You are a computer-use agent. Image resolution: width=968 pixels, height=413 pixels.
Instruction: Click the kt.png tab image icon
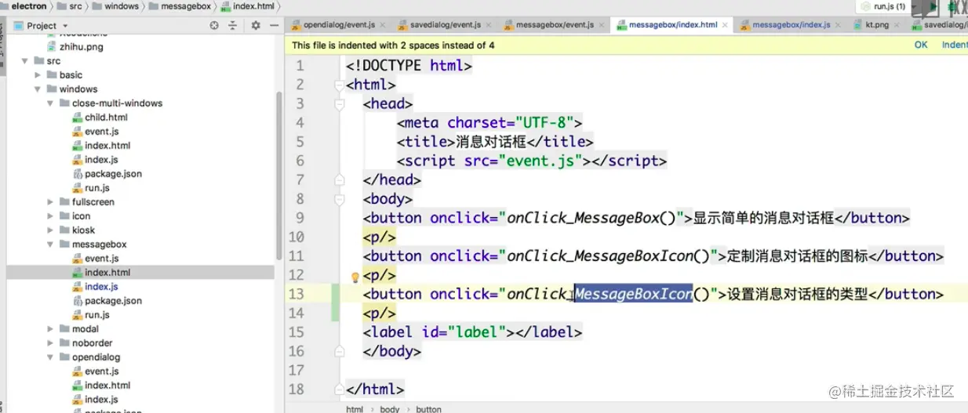858,25
